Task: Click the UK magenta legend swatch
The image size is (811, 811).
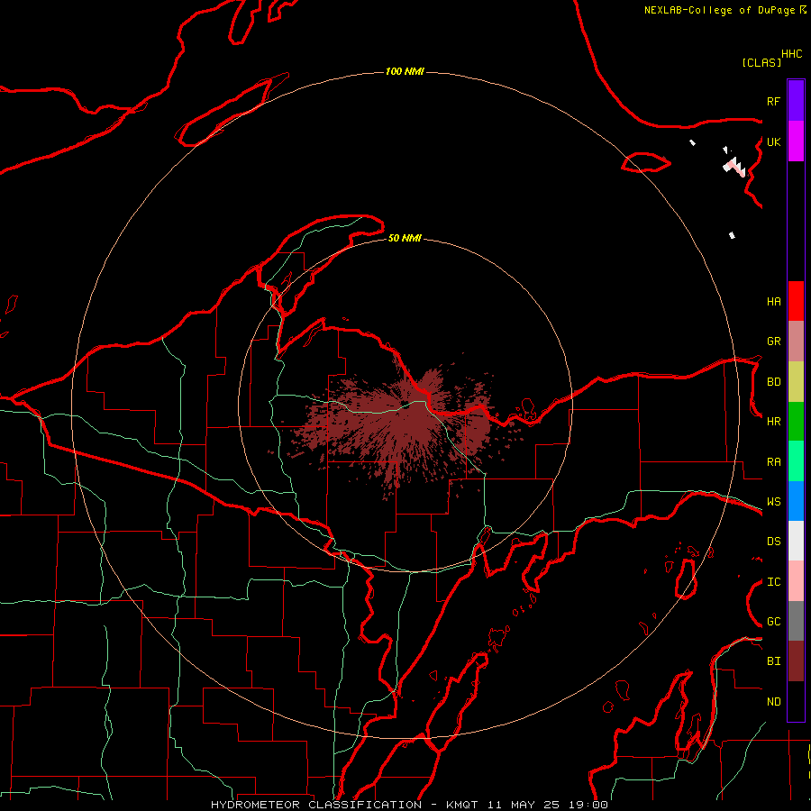Action: 796,141
